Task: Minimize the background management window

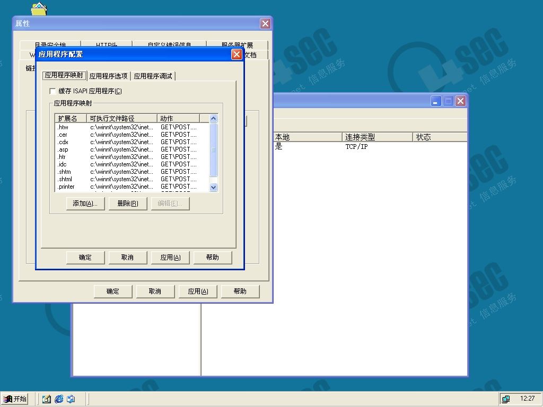Action: click(436, 101)
